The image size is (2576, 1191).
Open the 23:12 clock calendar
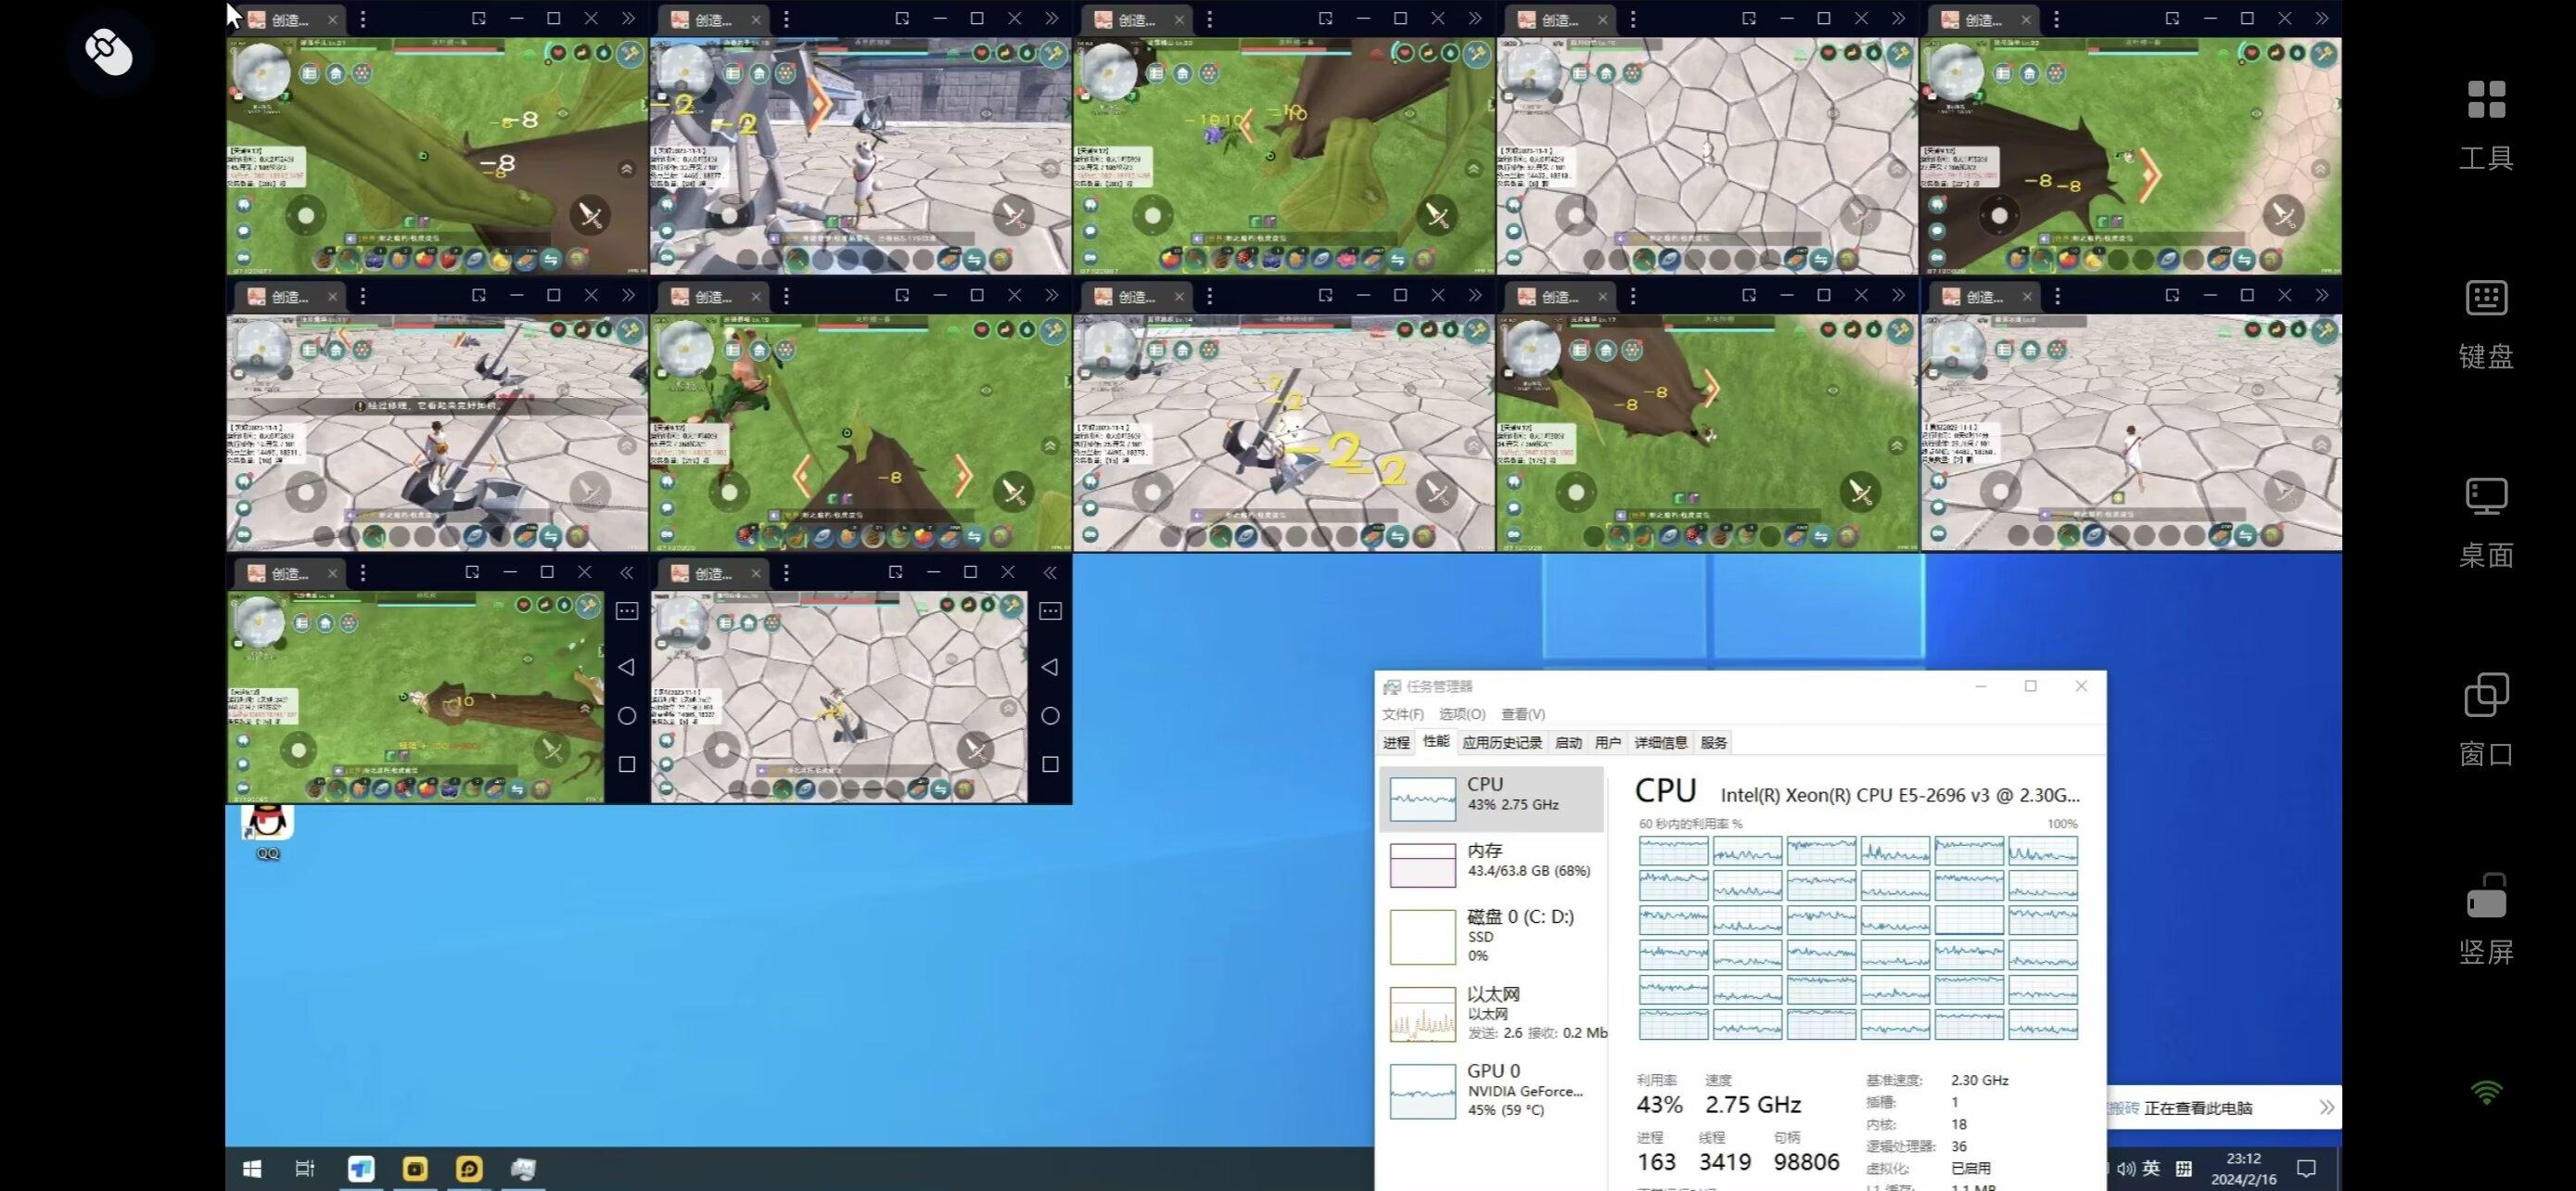[2243, 1168]
